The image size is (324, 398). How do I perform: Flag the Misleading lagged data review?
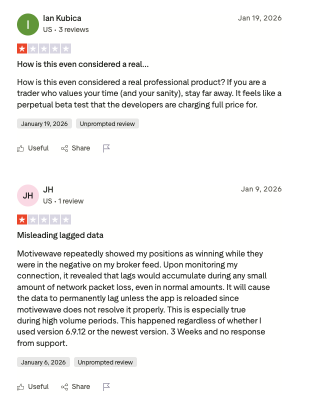106,387
